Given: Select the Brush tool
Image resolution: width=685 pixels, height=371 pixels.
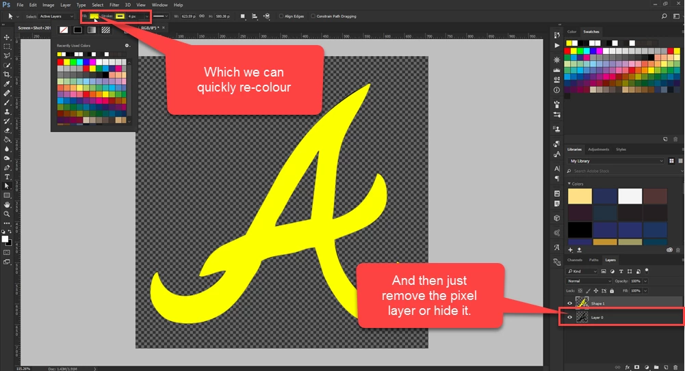Looking at the screenshot, I should 7,102.
